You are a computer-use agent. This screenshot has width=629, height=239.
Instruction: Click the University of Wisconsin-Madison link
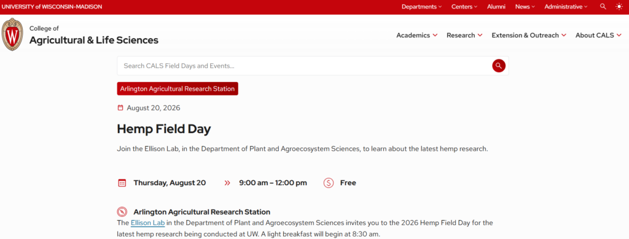(x=52, y=6)
